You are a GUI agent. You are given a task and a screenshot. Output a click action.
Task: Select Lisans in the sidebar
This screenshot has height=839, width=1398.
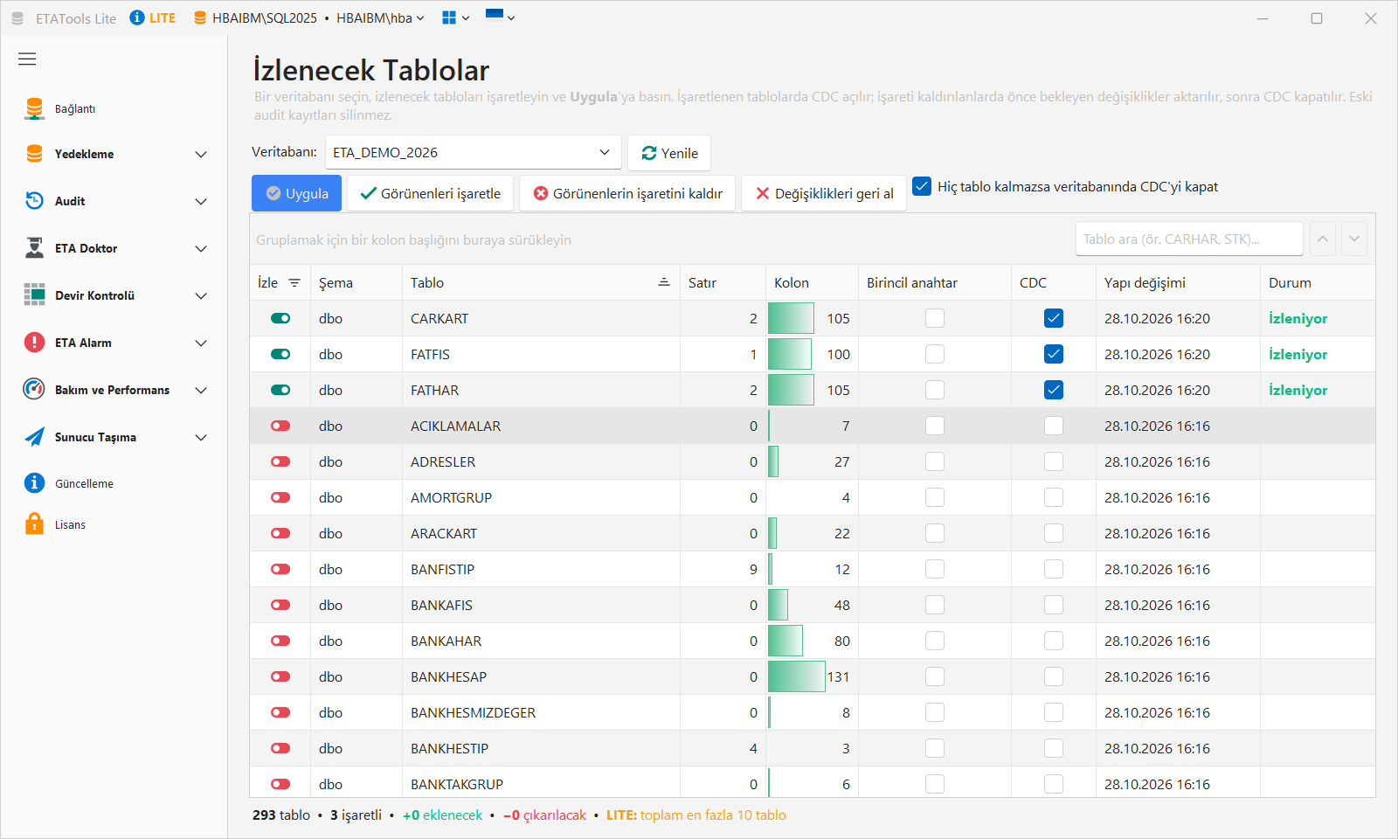coord(116,524)
